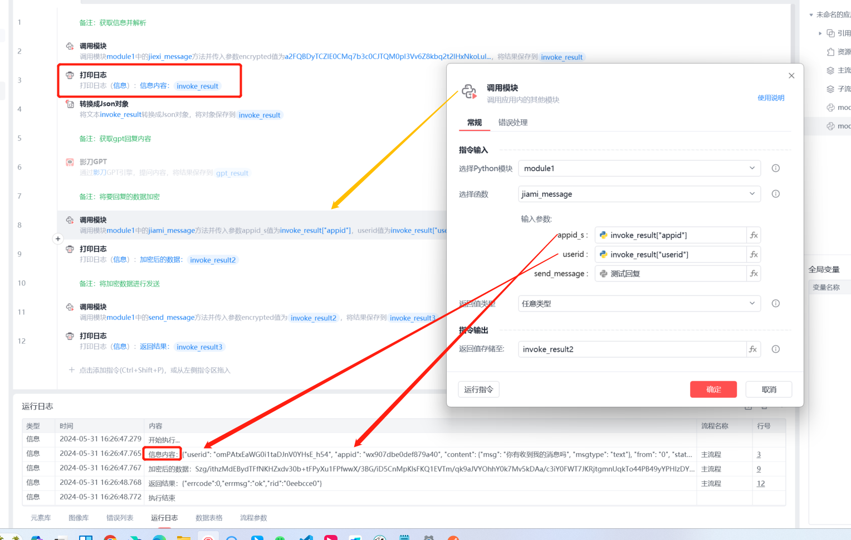This screenshot has height=540, width=851.
Task: Open the 流程参数 bottom tab
Action: pyautogui.click(x=253, y=518)
